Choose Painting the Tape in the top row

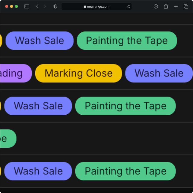[127, 41]
